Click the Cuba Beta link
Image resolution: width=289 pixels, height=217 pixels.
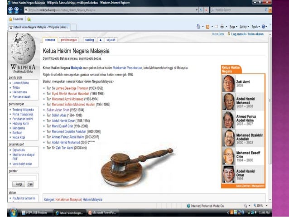tap(218, 34)
